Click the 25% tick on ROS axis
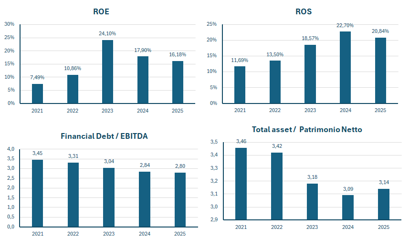This screenshot has width=409, height=248. pyautogui.click(x=212, y=24)
